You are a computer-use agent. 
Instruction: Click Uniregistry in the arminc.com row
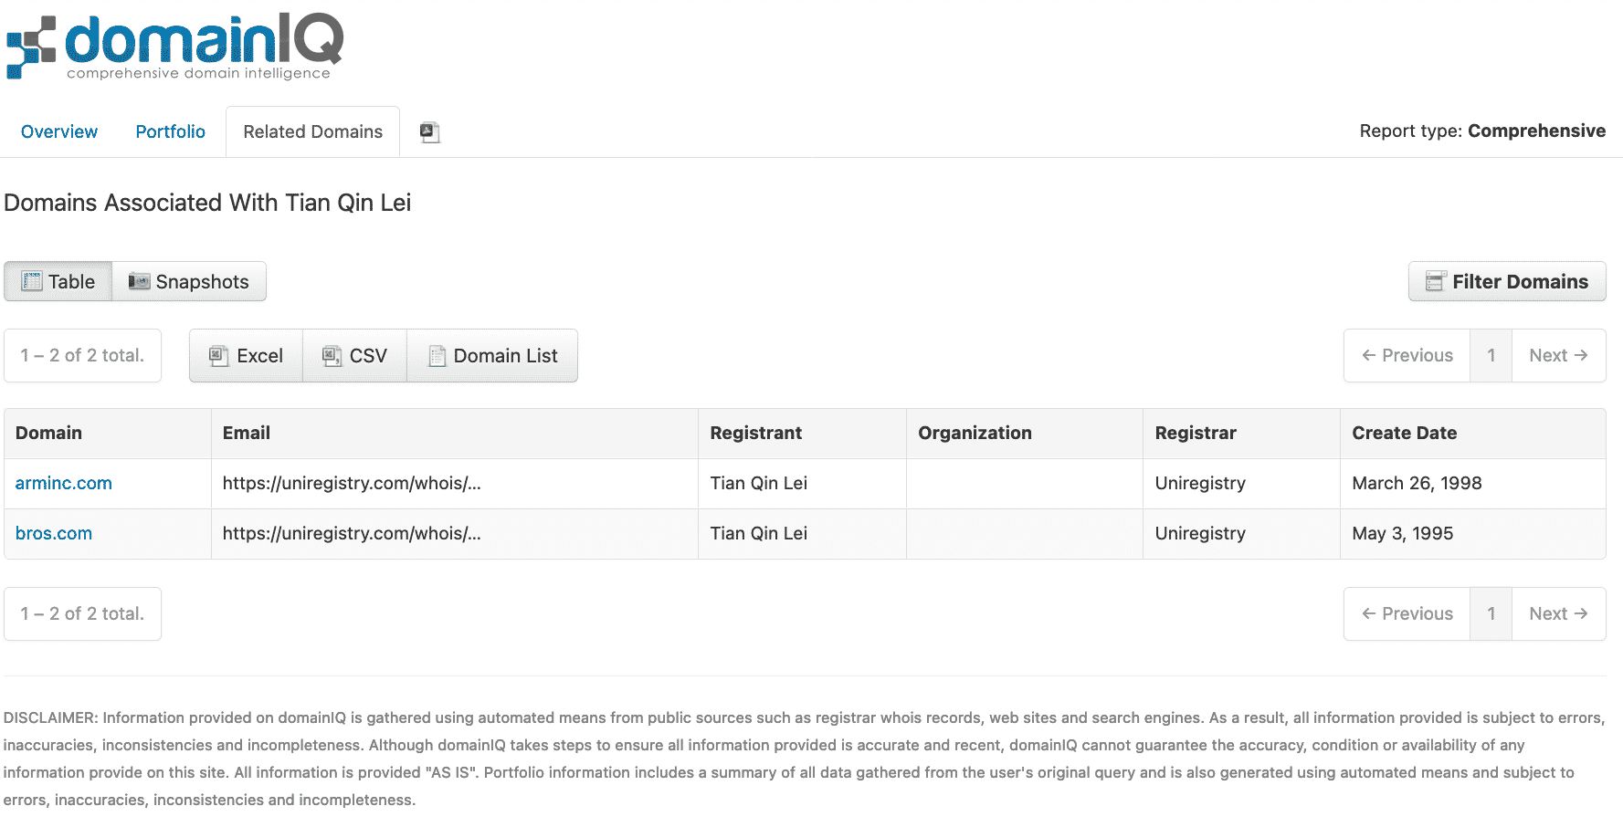(x=1200, y=483)
